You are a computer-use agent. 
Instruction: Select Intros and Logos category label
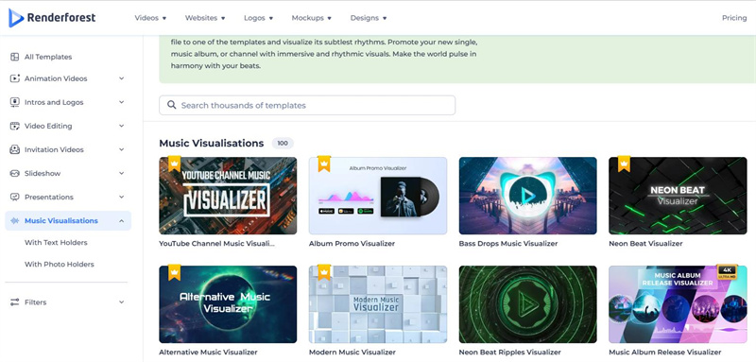pyautogui.click(x=54, y=102)
